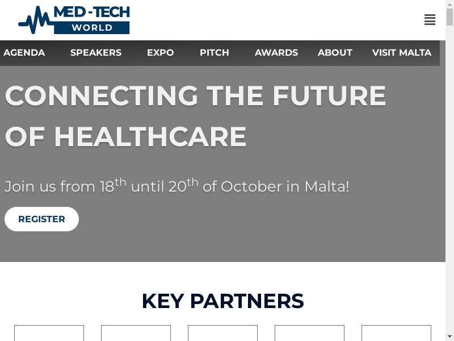Click the Med-Tech World logo
Image resolution: width=454 pixels, height=341 pixels.
(x=74, y=20)
